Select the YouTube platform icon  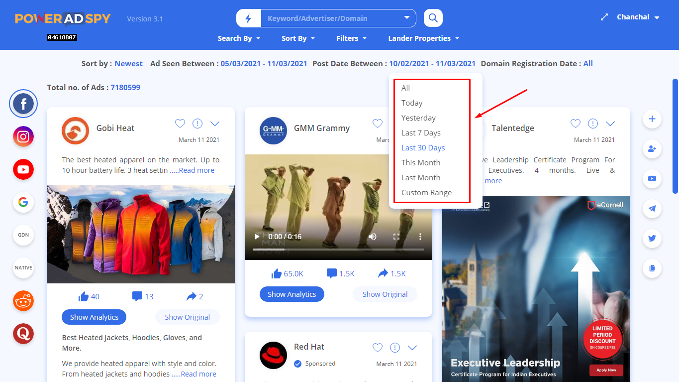coord(23,169)
